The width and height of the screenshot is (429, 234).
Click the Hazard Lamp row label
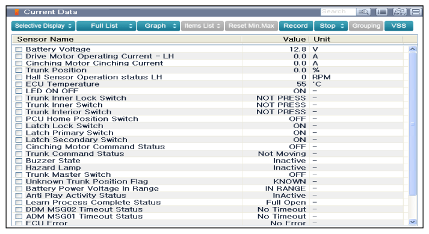[x=54, y=168]
